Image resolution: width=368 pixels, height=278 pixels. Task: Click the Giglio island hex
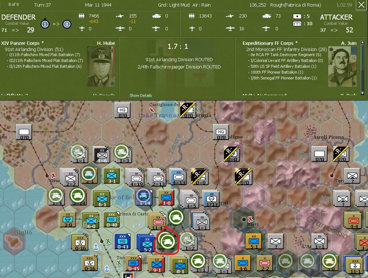pos(14,241)
